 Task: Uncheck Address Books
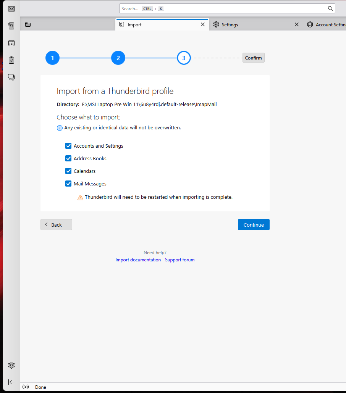click(68, 158)
